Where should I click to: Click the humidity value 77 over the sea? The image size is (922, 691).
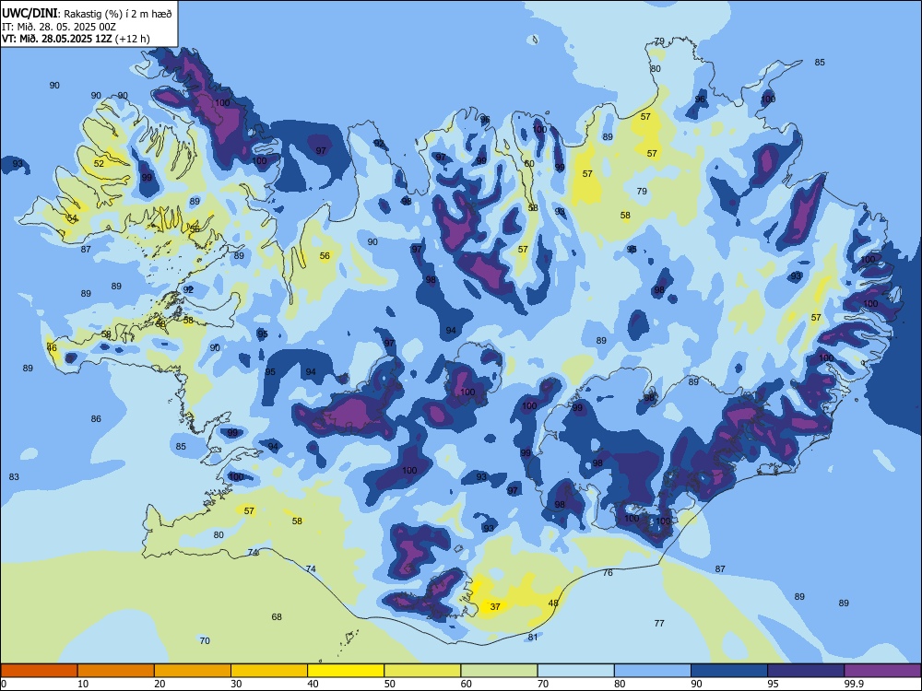659,623
